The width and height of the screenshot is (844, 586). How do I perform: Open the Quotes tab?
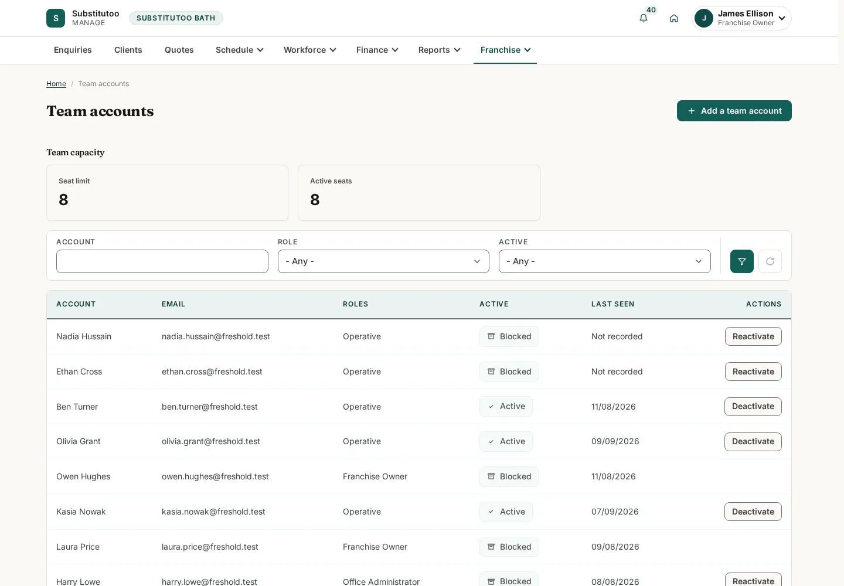(x=179, y=50)
